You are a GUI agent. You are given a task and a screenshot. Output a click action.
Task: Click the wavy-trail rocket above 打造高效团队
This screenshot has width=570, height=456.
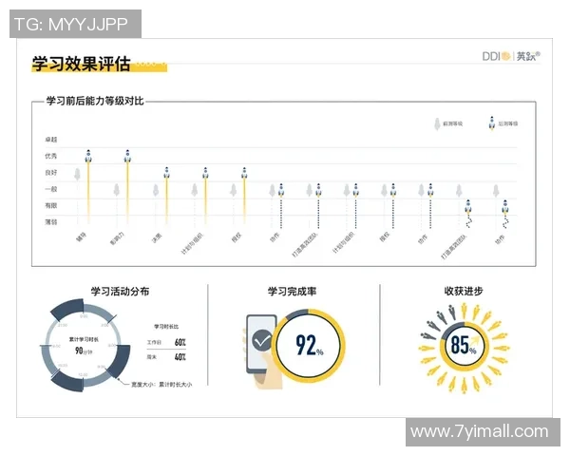tap(467, 206)
